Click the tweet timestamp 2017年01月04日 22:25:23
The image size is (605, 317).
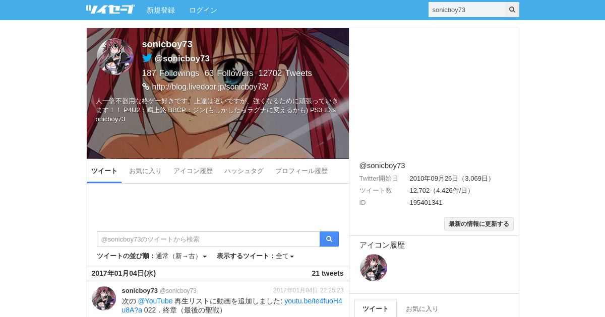[x=309, y=290]
